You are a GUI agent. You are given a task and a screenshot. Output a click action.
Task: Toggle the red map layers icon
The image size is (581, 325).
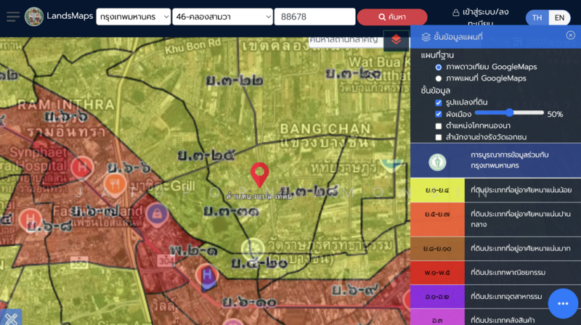tap(396, 40)
